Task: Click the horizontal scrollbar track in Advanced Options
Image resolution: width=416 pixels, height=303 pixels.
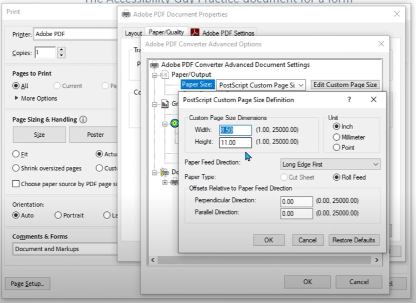Action: tap(265, 260)
